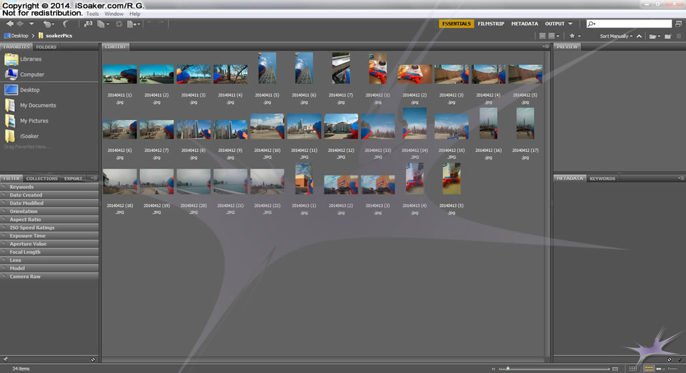Click the Go Forward arrow in the toolbar
686x373 pixels.
(20, 23)
